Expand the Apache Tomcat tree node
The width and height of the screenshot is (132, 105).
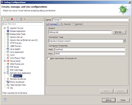coord(5,28)
